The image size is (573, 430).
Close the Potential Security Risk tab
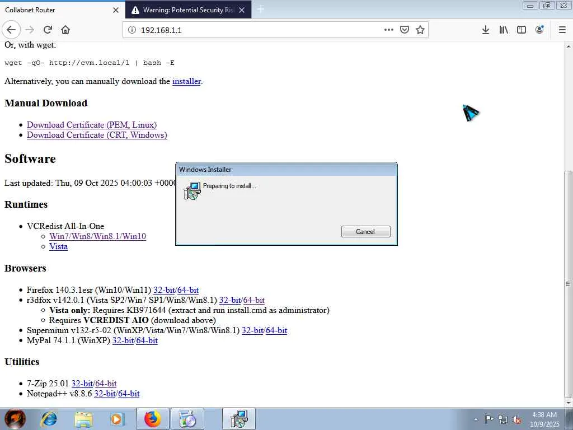point(242,10)
